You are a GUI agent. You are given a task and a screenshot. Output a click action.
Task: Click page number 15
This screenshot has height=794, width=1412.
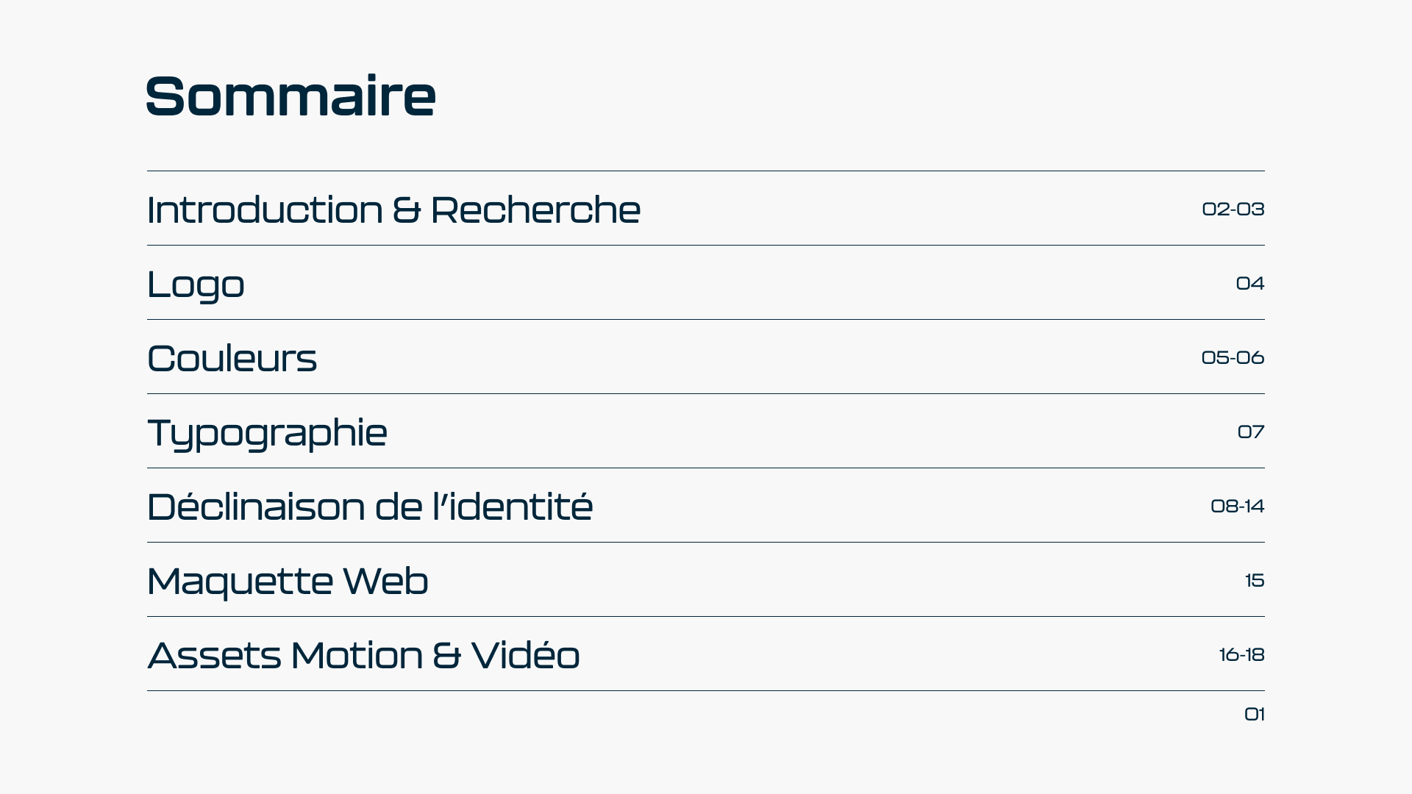[1254, 581]
